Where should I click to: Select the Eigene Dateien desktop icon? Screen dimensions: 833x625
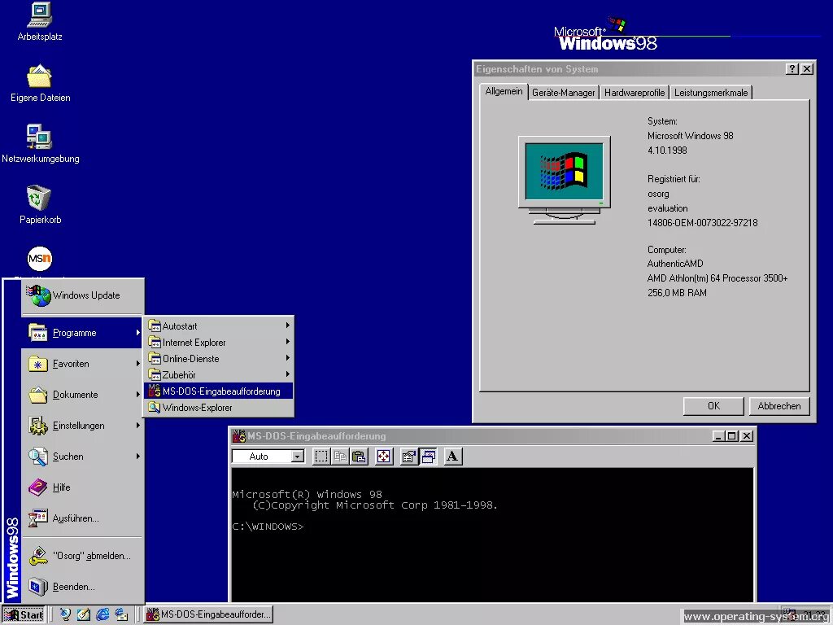[40, 83]
